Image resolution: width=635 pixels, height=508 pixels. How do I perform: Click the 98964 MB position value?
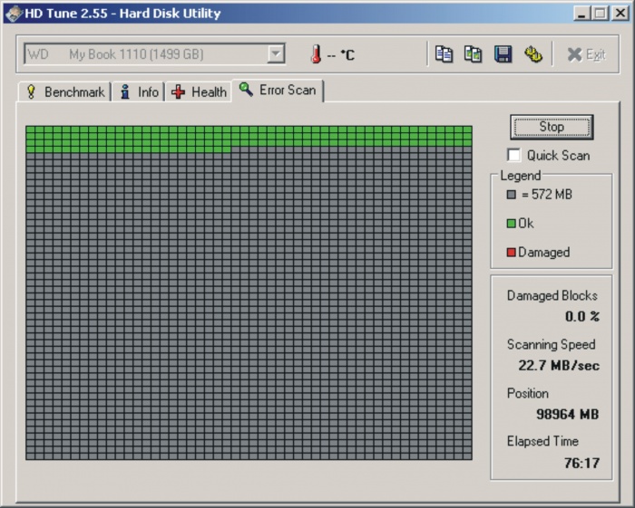[x=567, y=414]
